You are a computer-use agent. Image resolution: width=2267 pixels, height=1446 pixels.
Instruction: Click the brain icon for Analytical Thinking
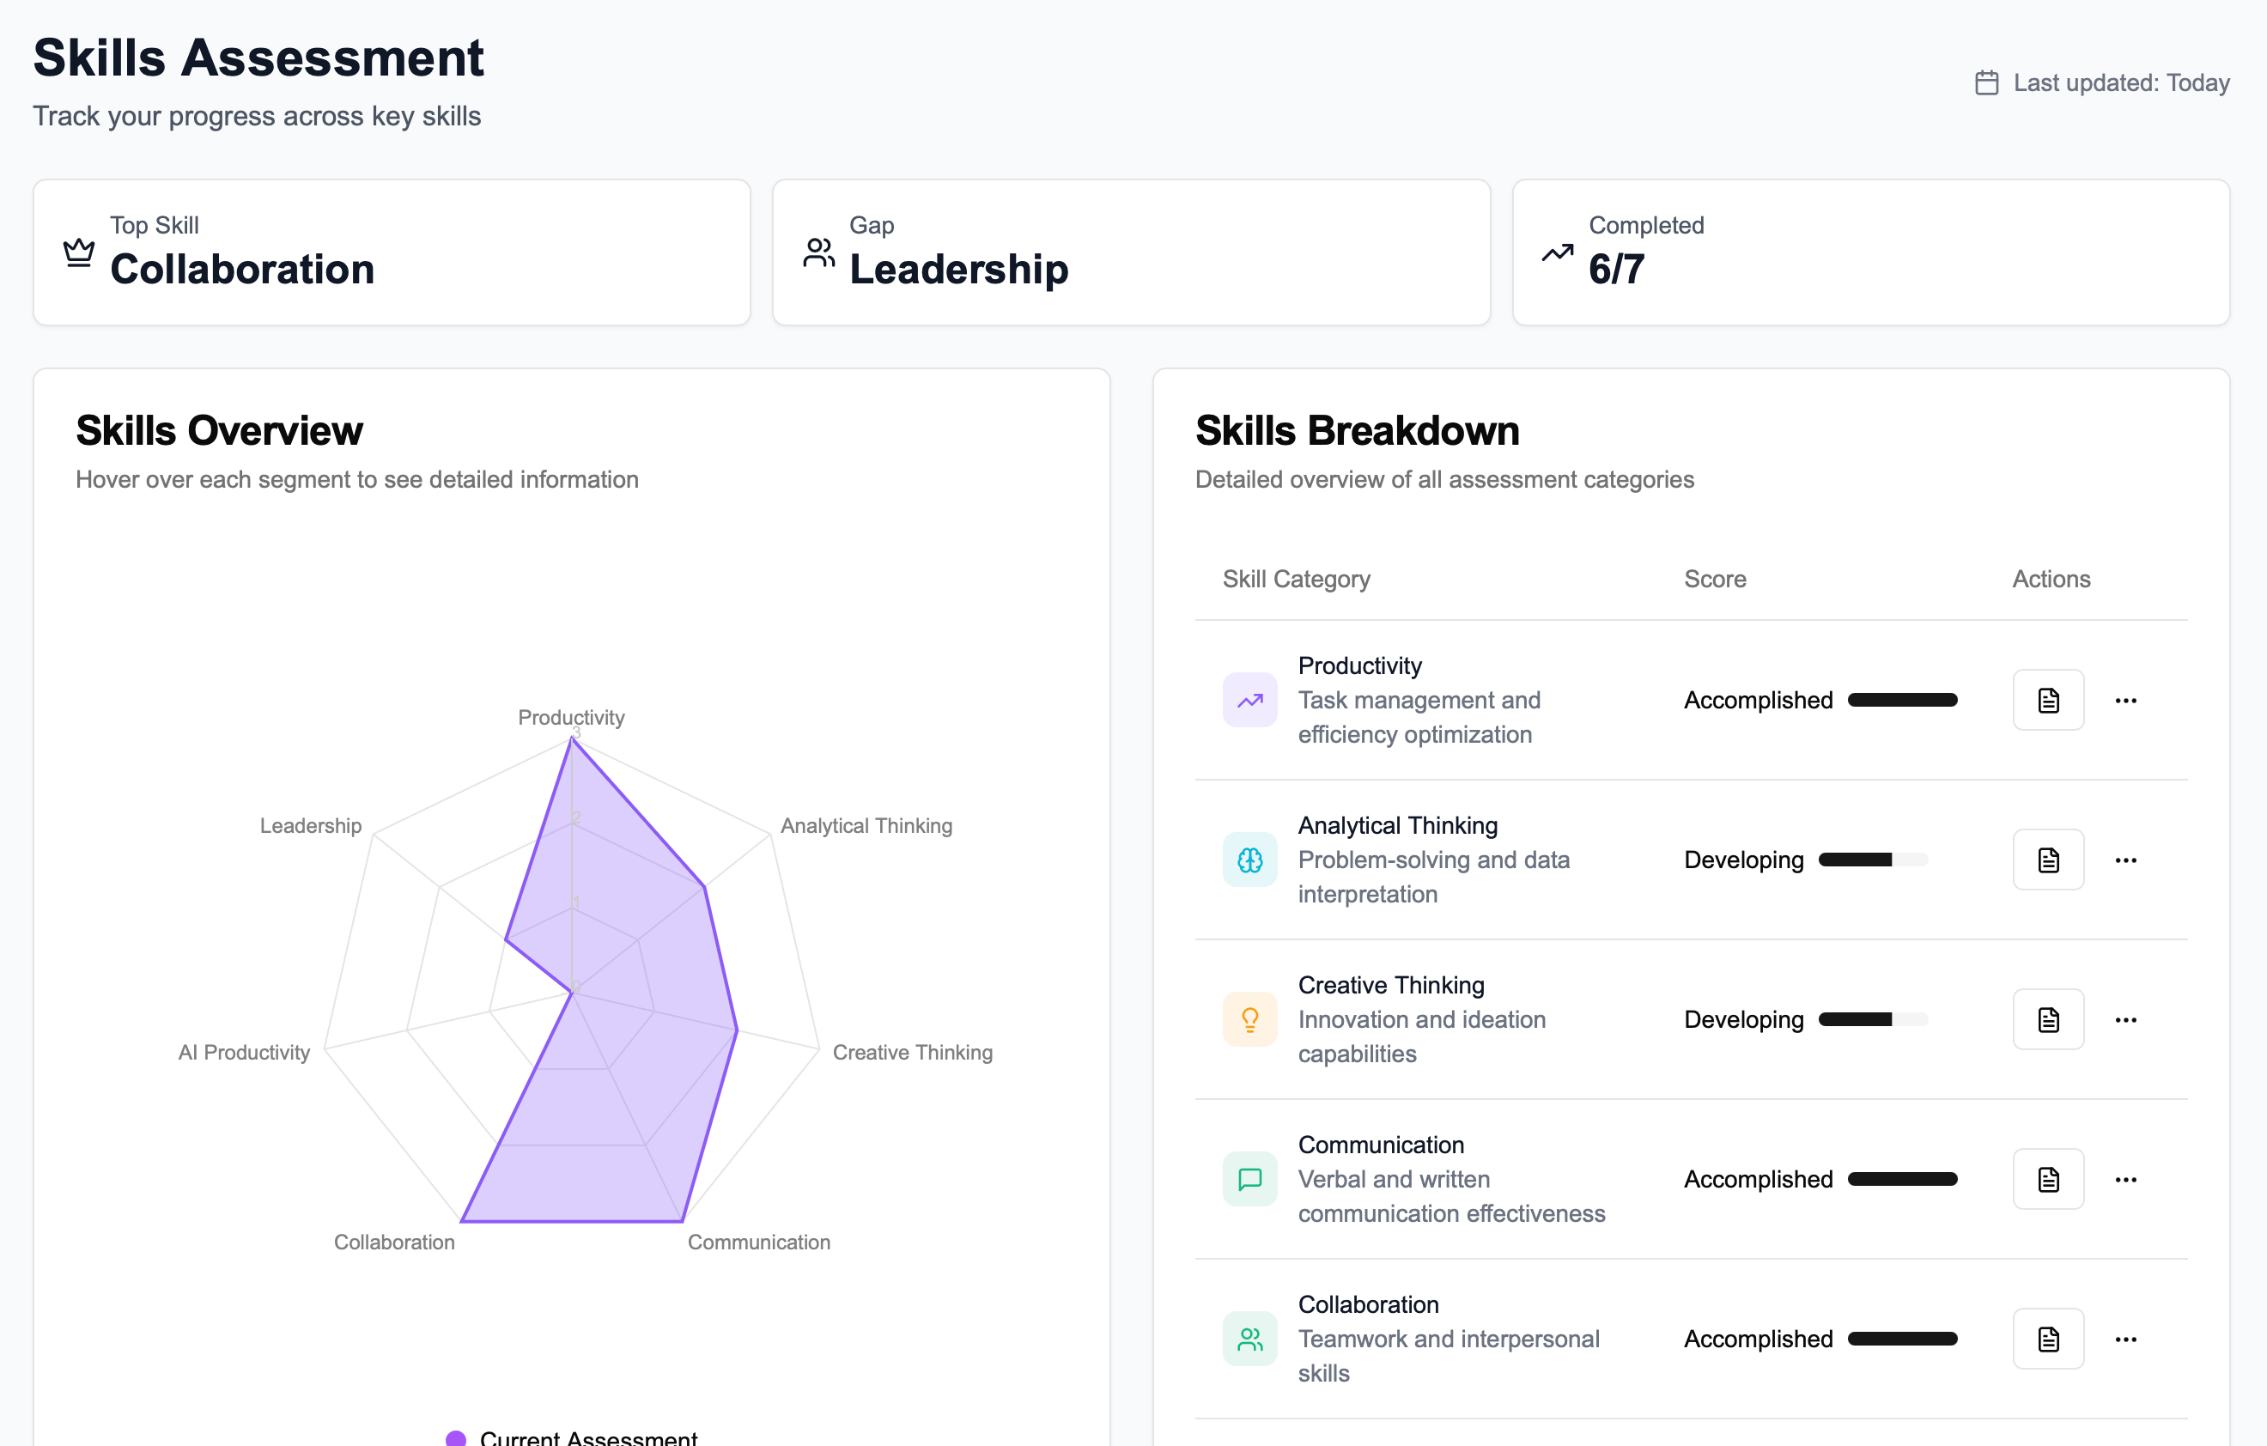point(1249,860)
